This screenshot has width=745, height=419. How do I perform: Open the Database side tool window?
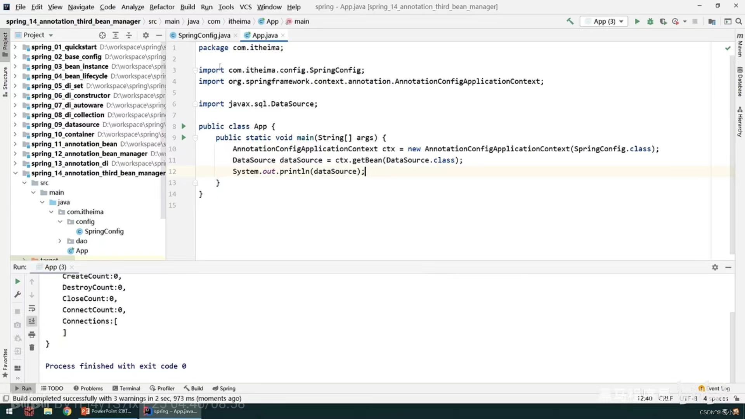click(x=740, y=82)
